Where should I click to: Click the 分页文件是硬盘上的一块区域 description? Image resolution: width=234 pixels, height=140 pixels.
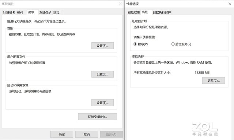173,63
